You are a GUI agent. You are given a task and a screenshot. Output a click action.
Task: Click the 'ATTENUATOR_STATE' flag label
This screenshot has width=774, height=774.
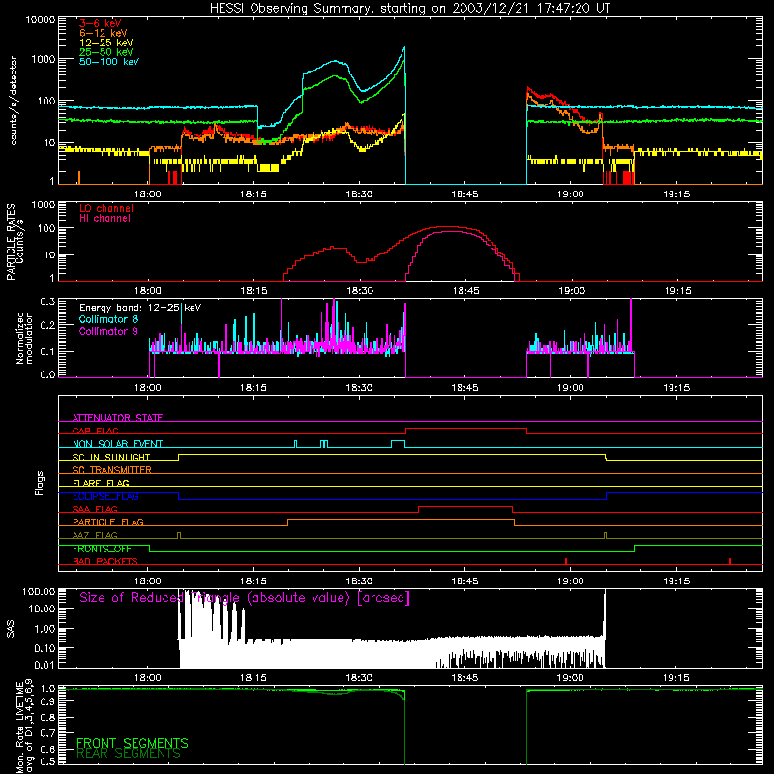tap(117, 418)
